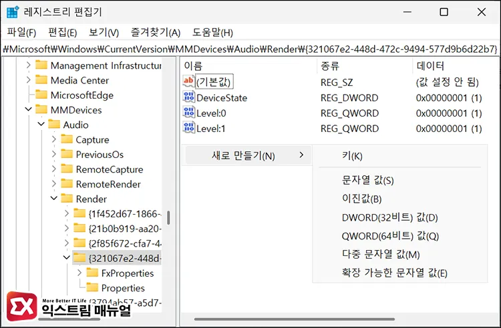Open the 보기(V) menu
Image resolution: width=501 pixels, height=328 pixels.
coord(104,33)
